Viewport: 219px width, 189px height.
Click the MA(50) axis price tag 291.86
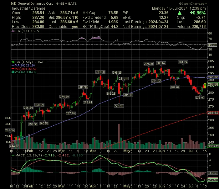coord(213,77)
